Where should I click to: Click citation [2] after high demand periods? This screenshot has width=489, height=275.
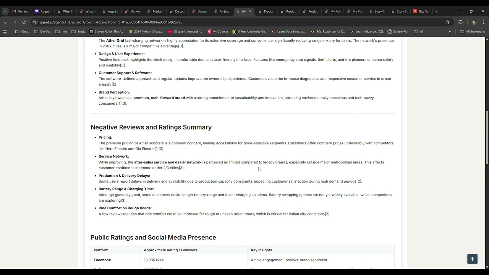click(x=359, y=181)
